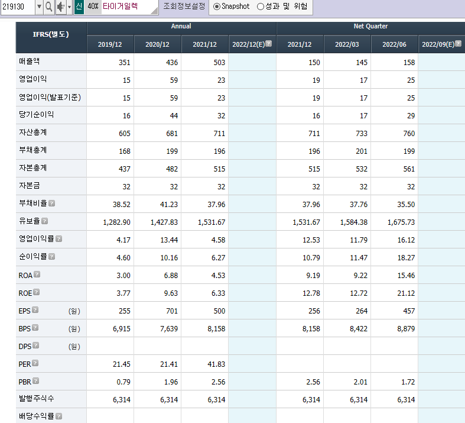This screenshot has height=423, width=465.
Task: Click the 1,282.90 유보율 value
Action: click(x=116, y=222)
